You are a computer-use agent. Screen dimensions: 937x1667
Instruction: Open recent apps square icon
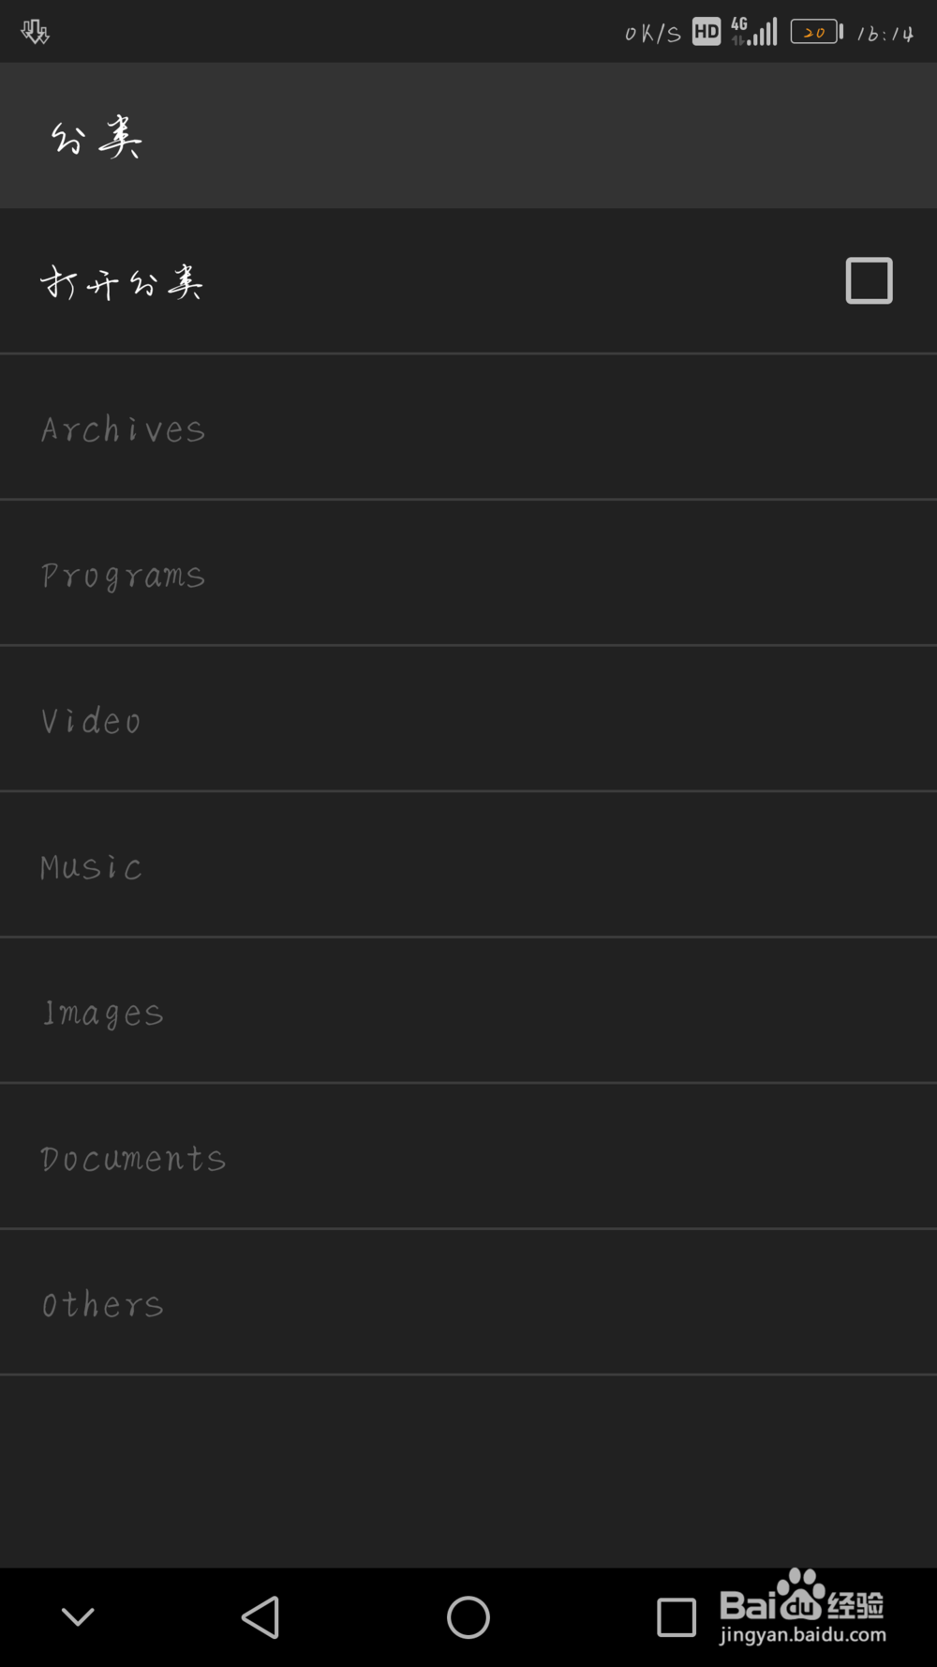coord(677,1617)
